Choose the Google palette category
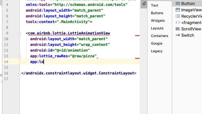Screen dimensions: 202x114 (157, 44)
